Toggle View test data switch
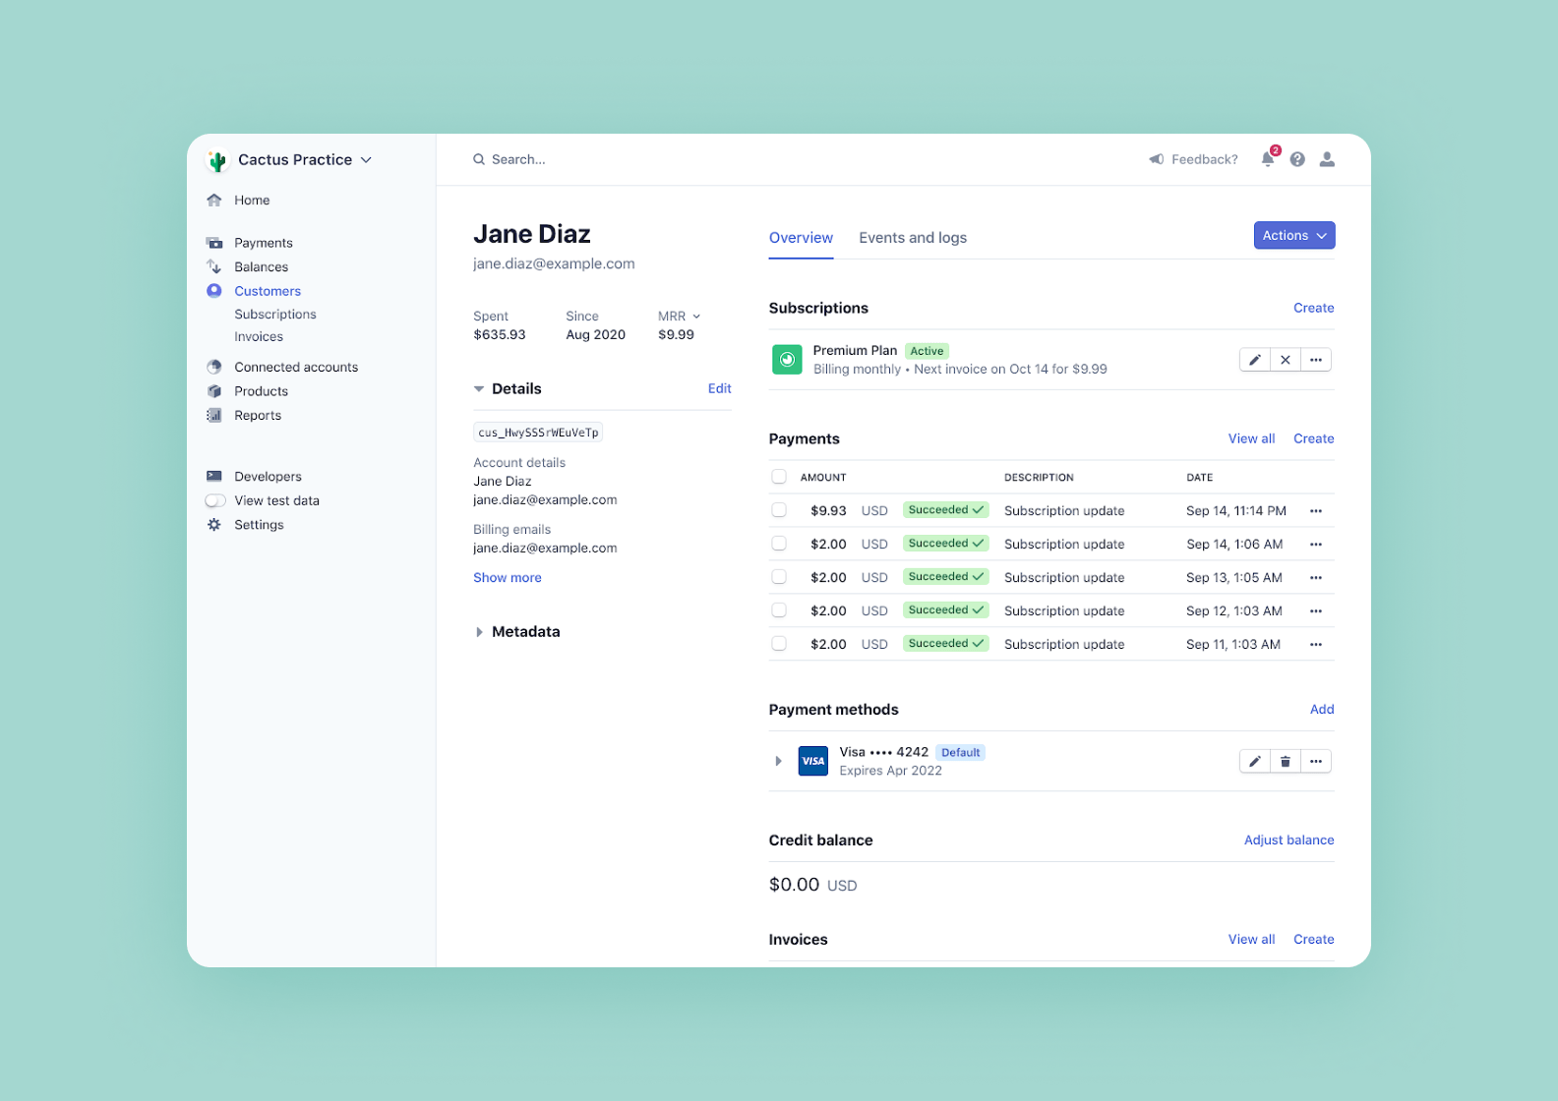This screenshot has width=1558, height=1101. 215,500
